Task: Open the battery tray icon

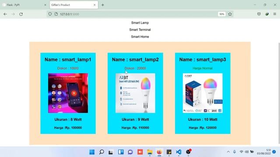Action: [x=252, y=152]
